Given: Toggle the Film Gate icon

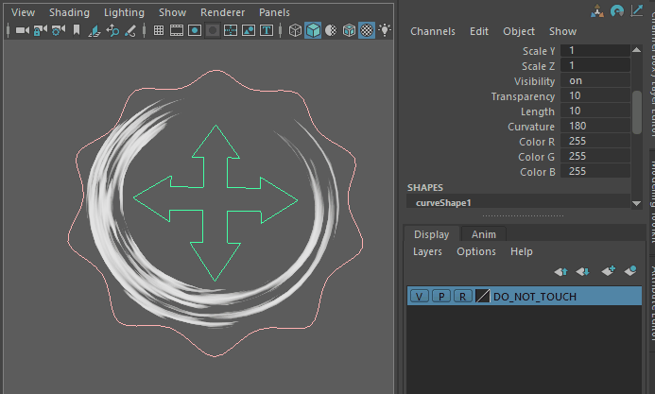Looking at the screenshot, I should tap(177, 30).
